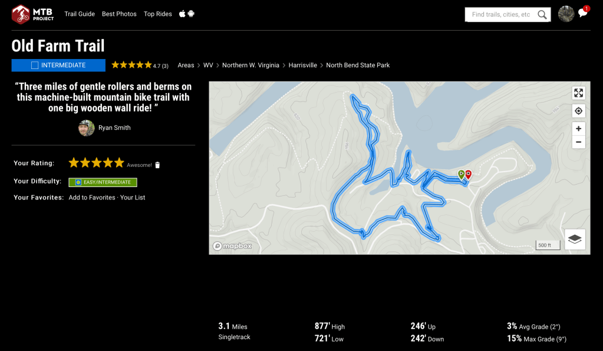Rate the trail five stars
The height and width of the screenshot is (351, 603).
click(x=119, y=163)
